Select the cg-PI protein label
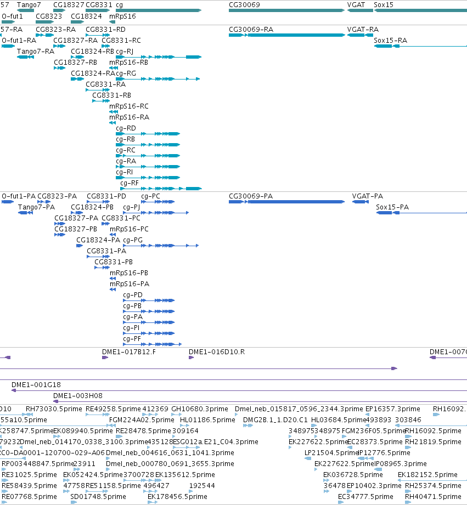Screen dimensions: 467x505 131,327
